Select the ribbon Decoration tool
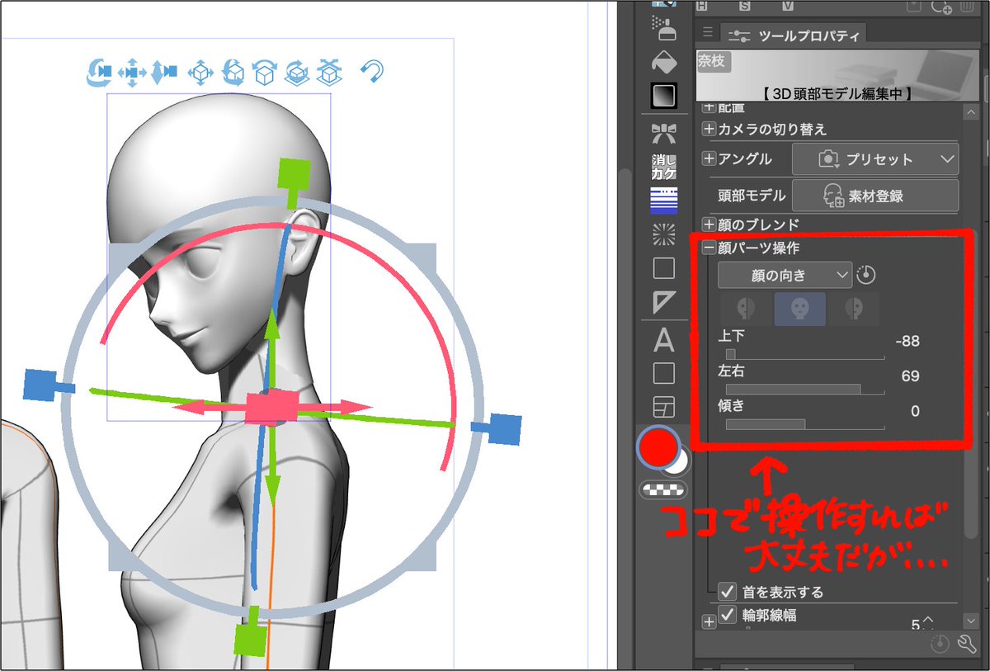The image size is (990, 671). tap(664, 134)
